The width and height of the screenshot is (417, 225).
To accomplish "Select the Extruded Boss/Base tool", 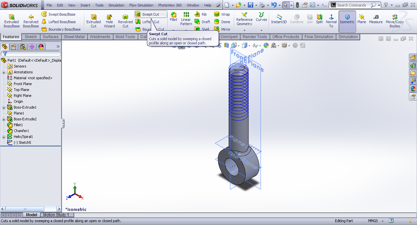I will pyautogui.click(x=11, y=21).
